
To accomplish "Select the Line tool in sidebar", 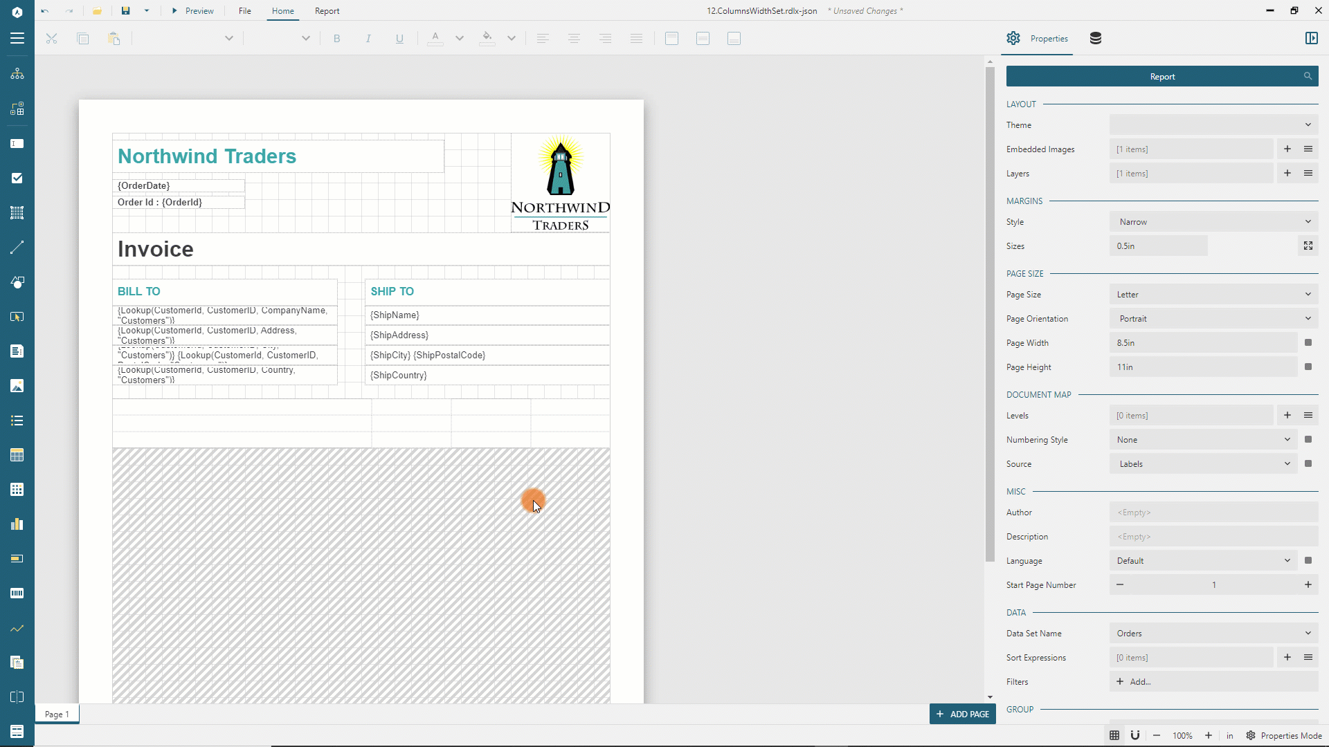I will click(17, 248).
